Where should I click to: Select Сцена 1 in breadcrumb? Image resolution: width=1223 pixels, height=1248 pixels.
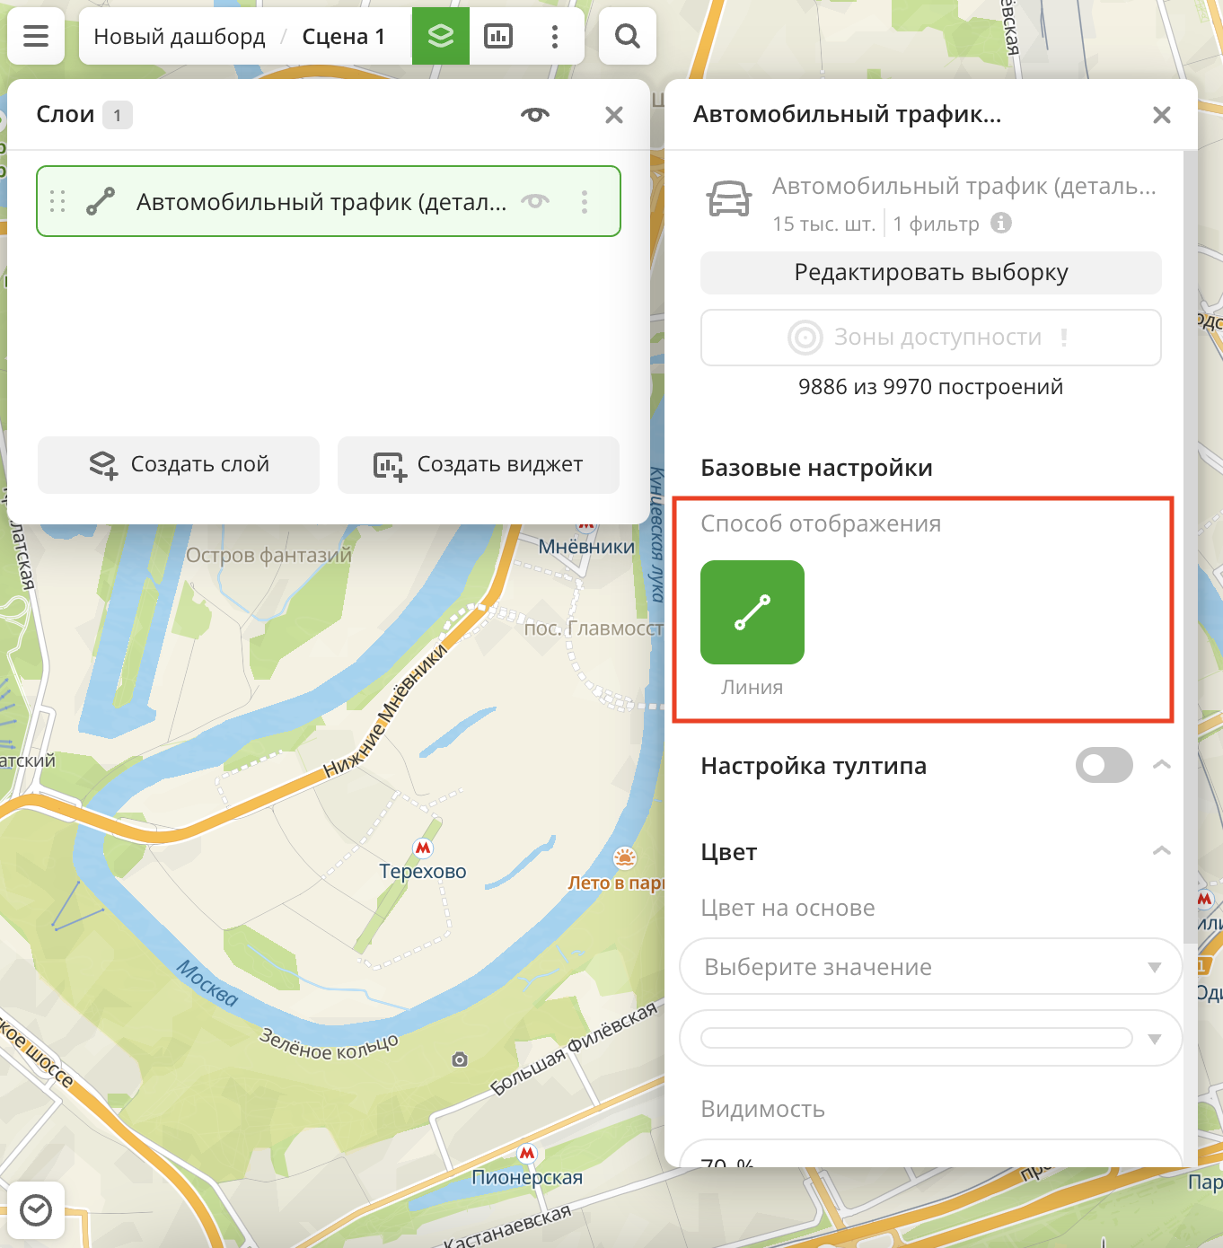(x=343, y=37)
